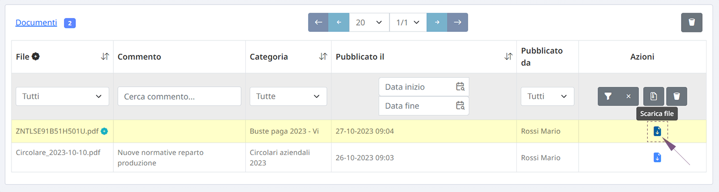The height and width of the screenshot is (192, 719).
Task: Click the Pubblicato il header label
Action: point(360,57)
